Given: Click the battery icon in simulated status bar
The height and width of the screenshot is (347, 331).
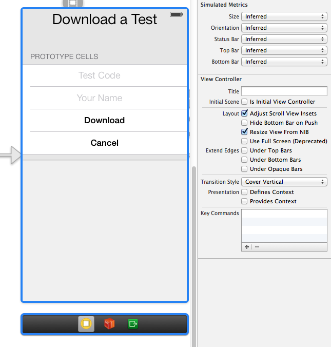Looking at the screenshot, I should pos(176,14).
